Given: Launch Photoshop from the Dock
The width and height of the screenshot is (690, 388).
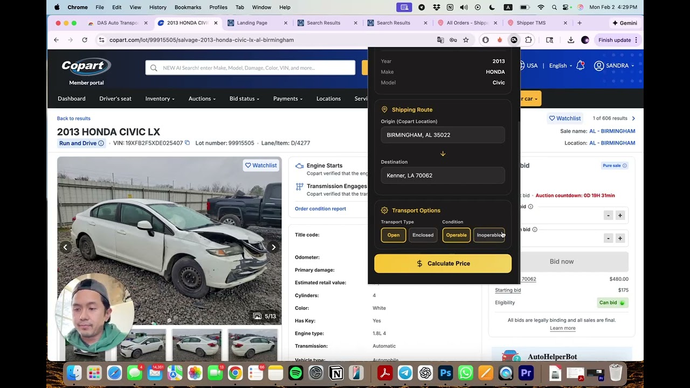Looking at the screenshot, I should point(445,373).
